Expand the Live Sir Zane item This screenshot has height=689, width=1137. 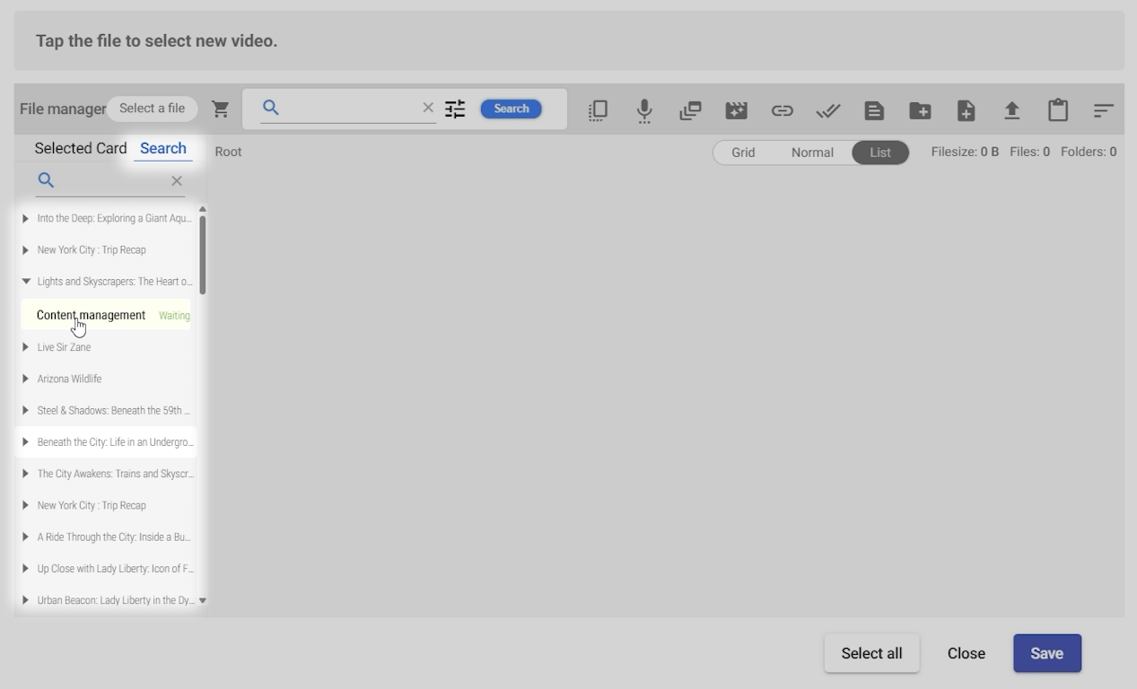tap(25, 347)
